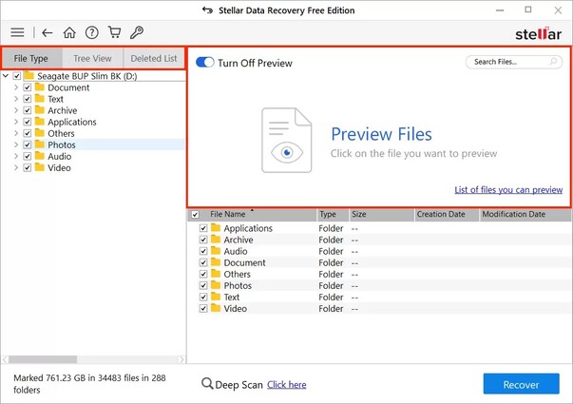
Task: Open 'List of files you can preview' link
Action: tap(508, 190)
